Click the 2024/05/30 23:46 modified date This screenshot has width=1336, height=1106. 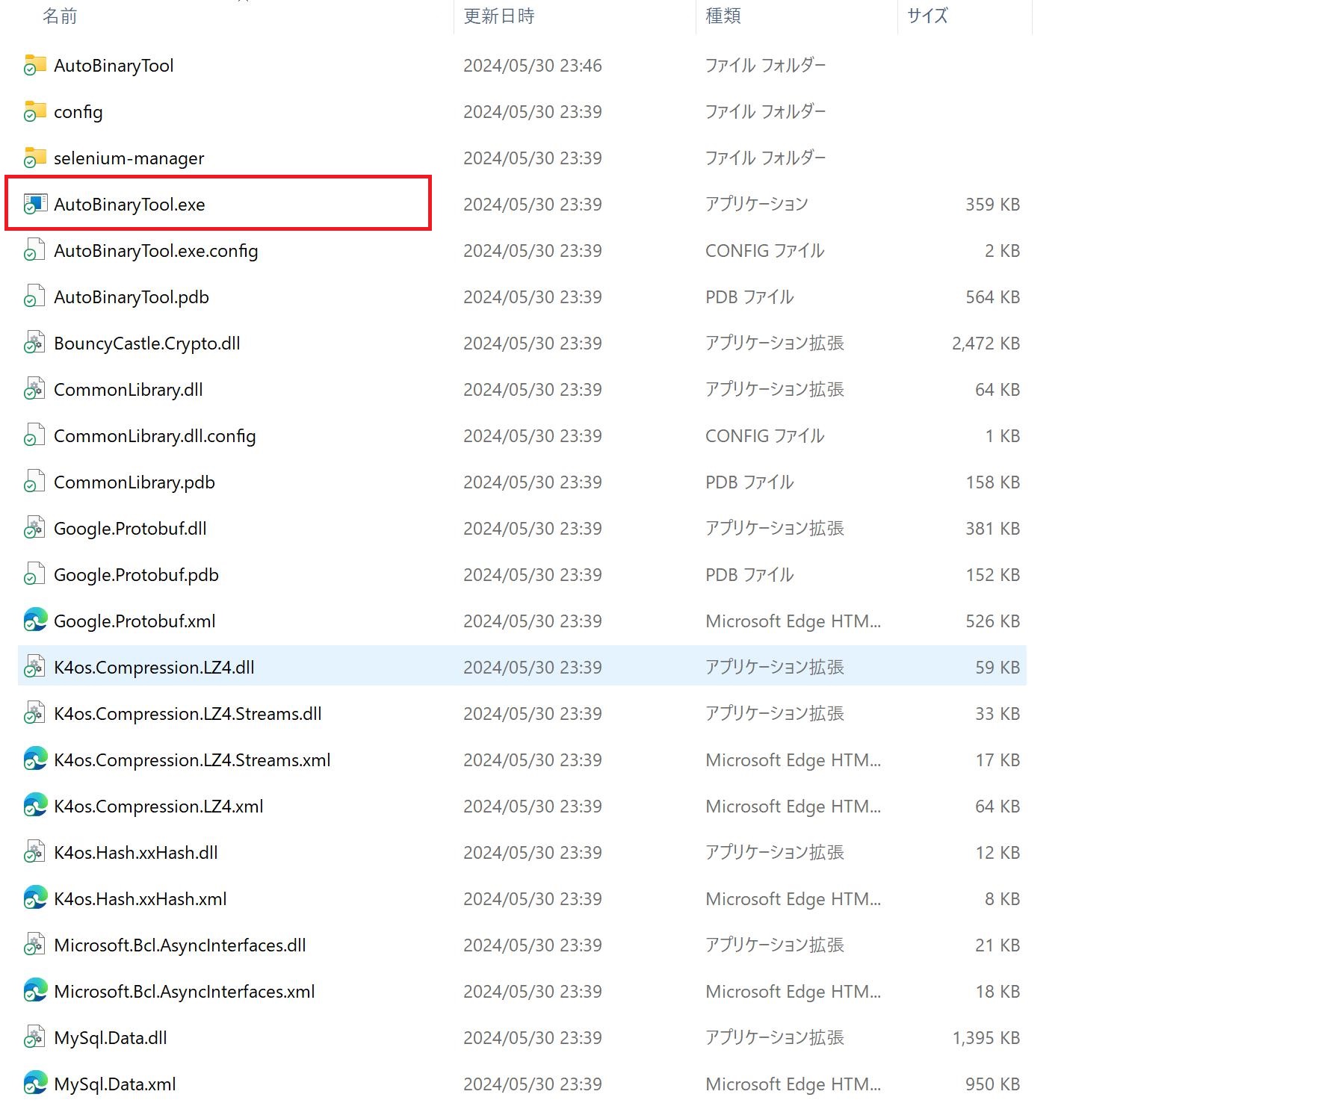click(x=533, y=66)
